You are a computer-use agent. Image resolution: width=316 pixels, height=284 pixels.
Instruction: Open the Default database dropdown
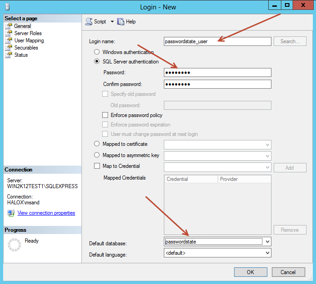tap(267, 242)
